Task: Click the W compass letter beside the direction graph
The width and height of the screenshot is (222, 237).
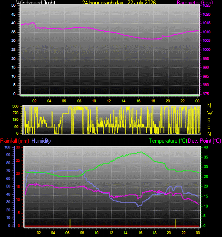Action: tap(210, 113)
